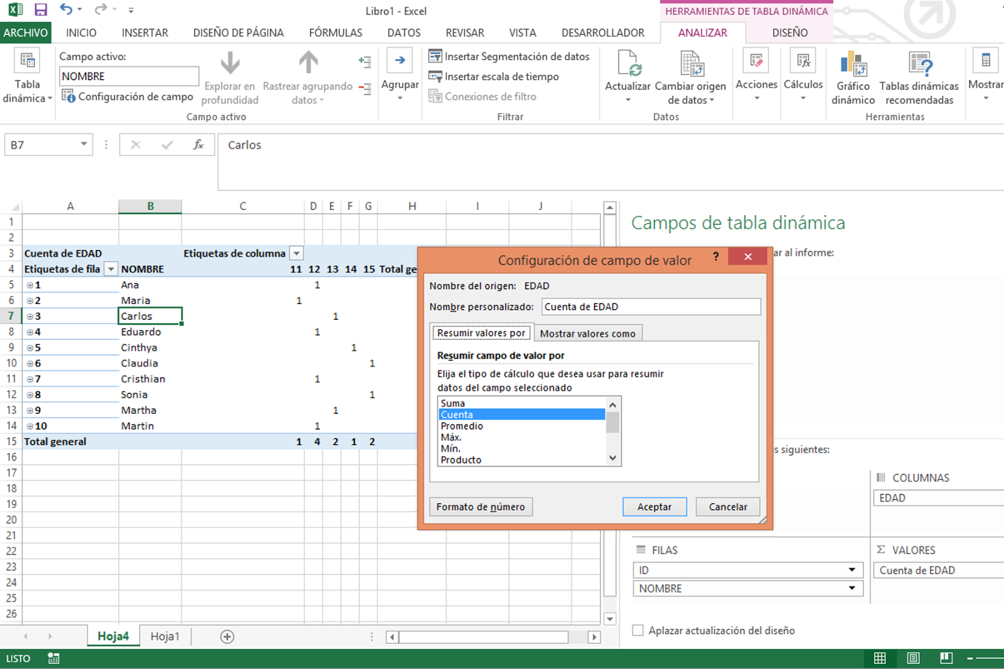Click the Formato de número button

coord(481,507)
